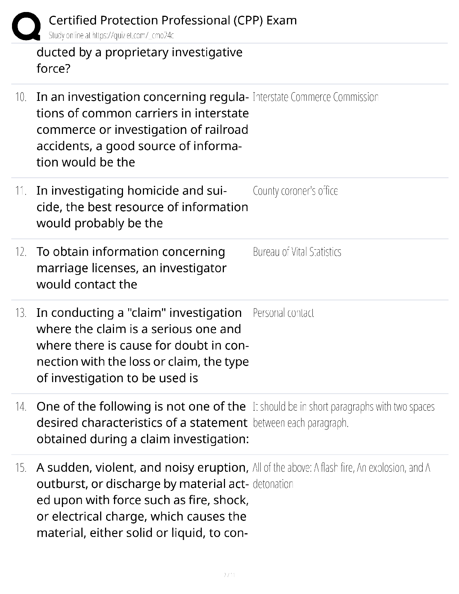The width and height of the screenshot is (459, 594).
Task: Click the question about sudden violent eruption
Action: click(142, 500)
